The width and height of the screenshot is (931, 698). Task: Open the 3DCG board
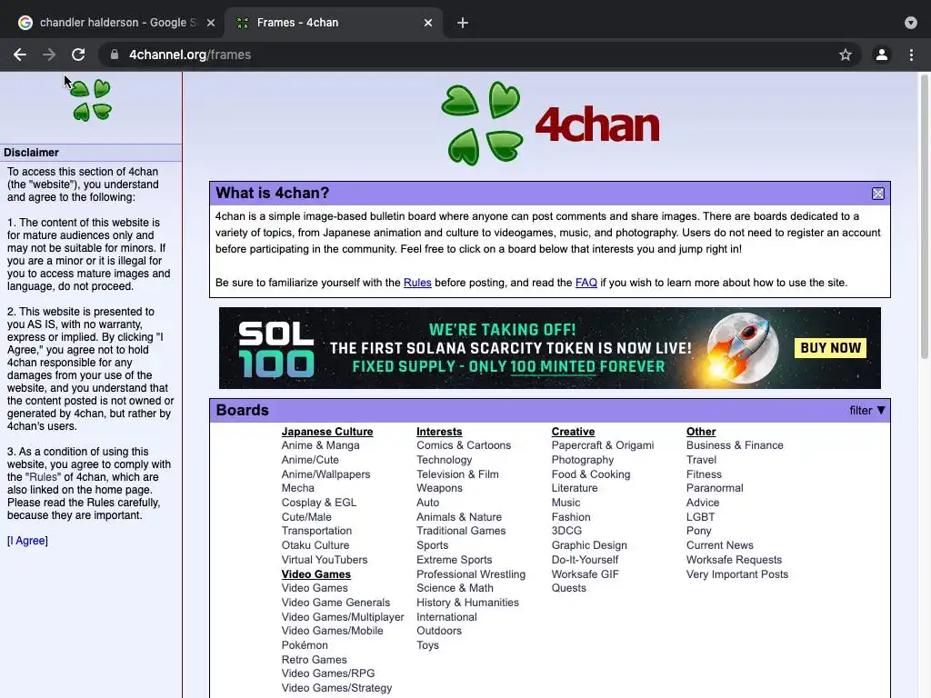tap(566, 531)
